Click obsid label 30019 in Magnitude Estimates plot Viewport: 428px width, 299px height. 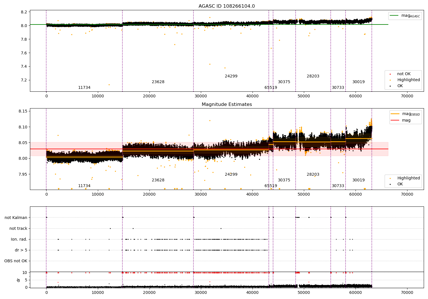pos(358,180)
